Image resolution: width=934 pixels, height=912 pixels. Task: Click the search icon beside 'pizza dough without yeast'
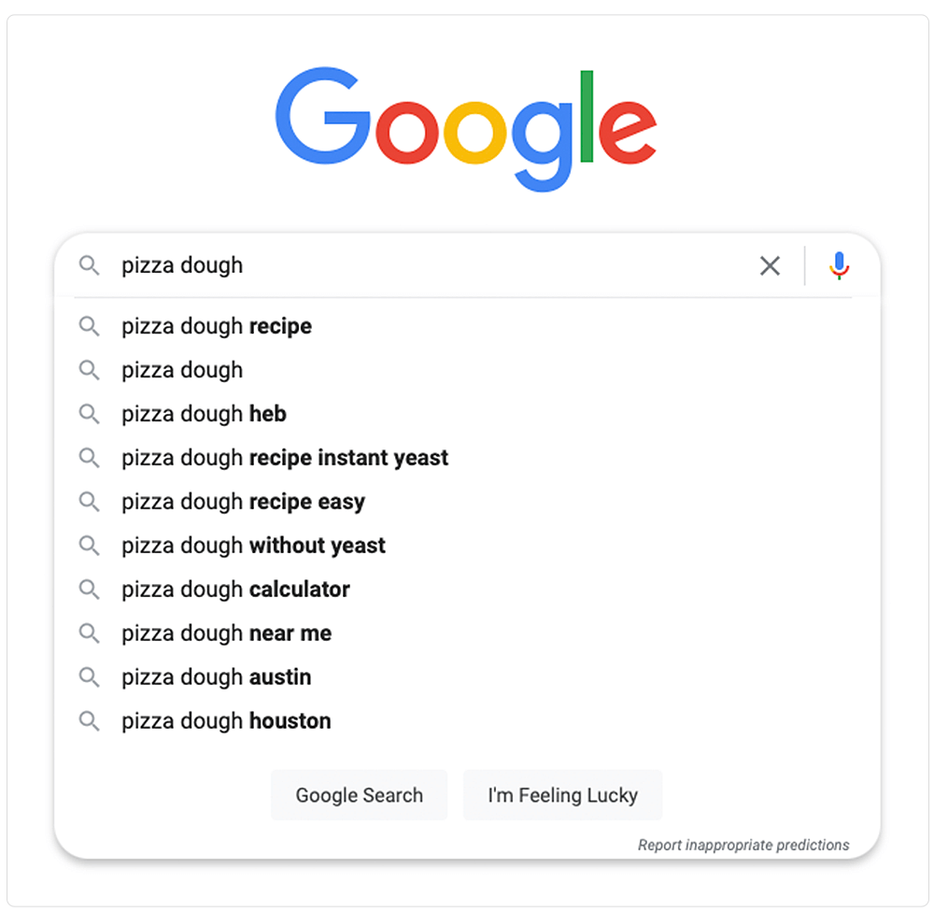(x=90, y=545)
